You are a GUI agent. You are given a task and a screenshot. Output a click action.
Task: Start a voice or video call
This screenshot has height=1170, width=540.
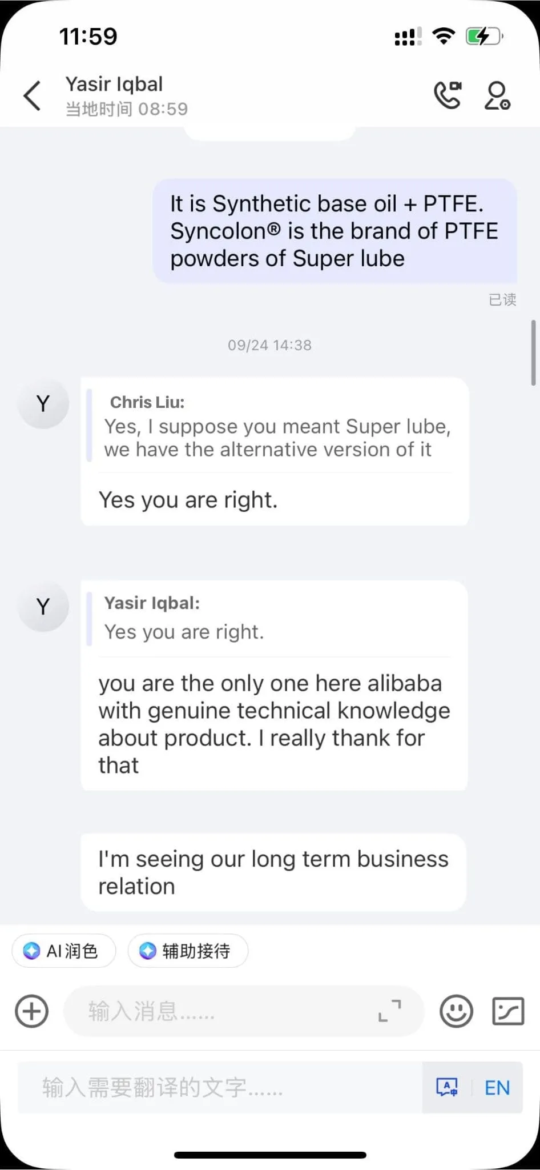tap(448, 95)
